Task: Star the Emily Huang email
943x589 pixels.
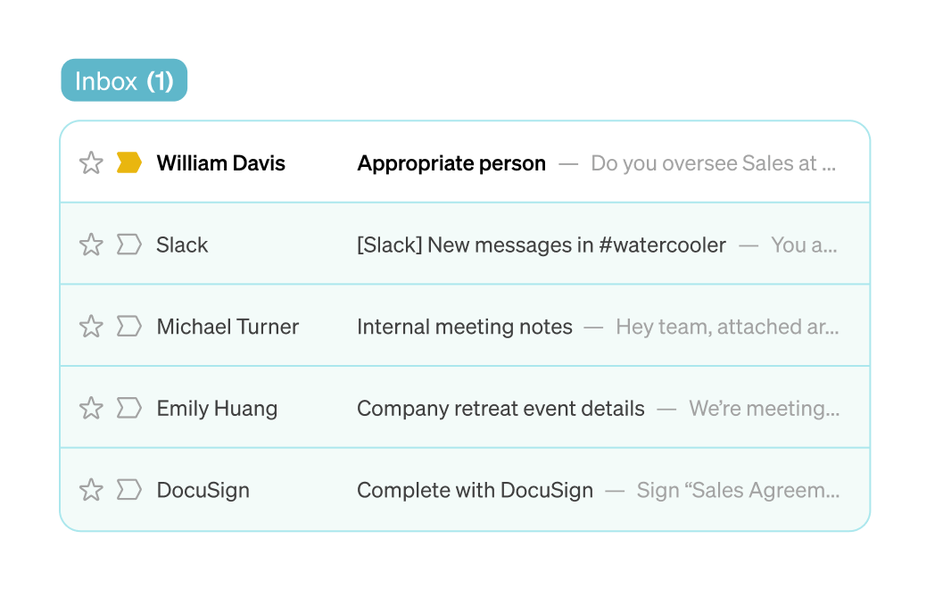Action: [91, 409]
